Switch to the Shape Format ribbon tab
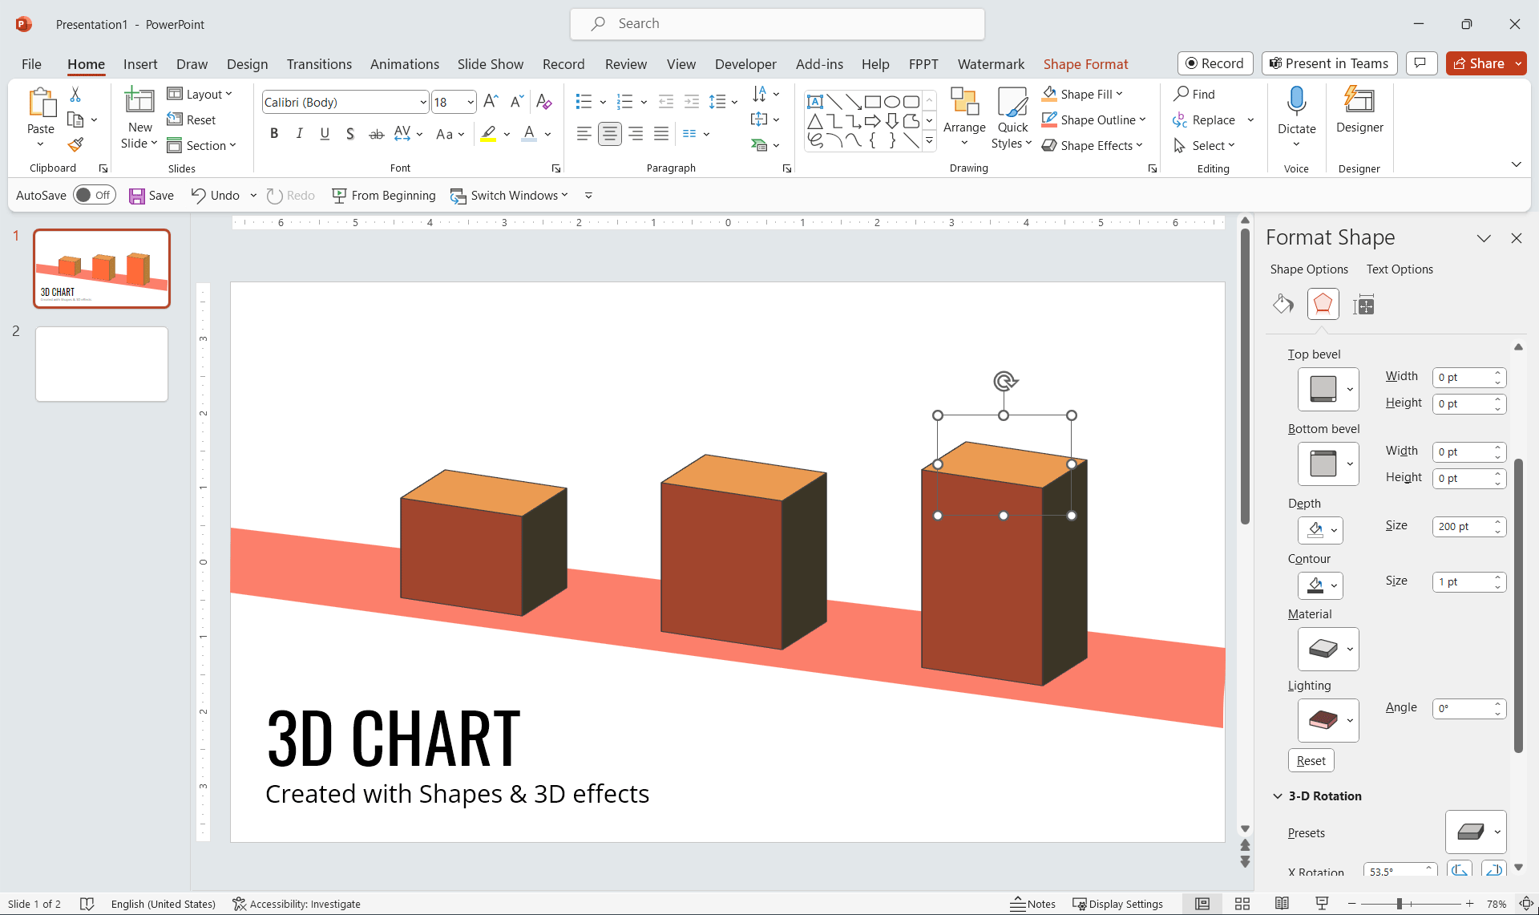The image size is (1539, 915). tap(1085, 63)
